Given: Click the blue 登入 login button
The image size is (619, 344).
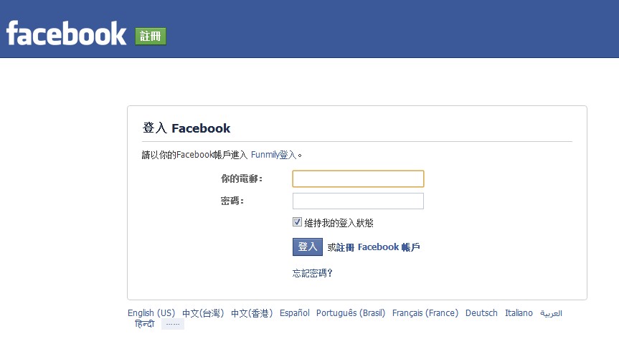Looking at the screenshot, I should pyautogui.click(x=308, y=247).
